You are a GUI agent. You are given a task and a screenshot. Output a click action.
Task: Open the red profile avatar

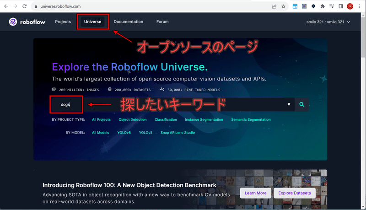point(350,6)
